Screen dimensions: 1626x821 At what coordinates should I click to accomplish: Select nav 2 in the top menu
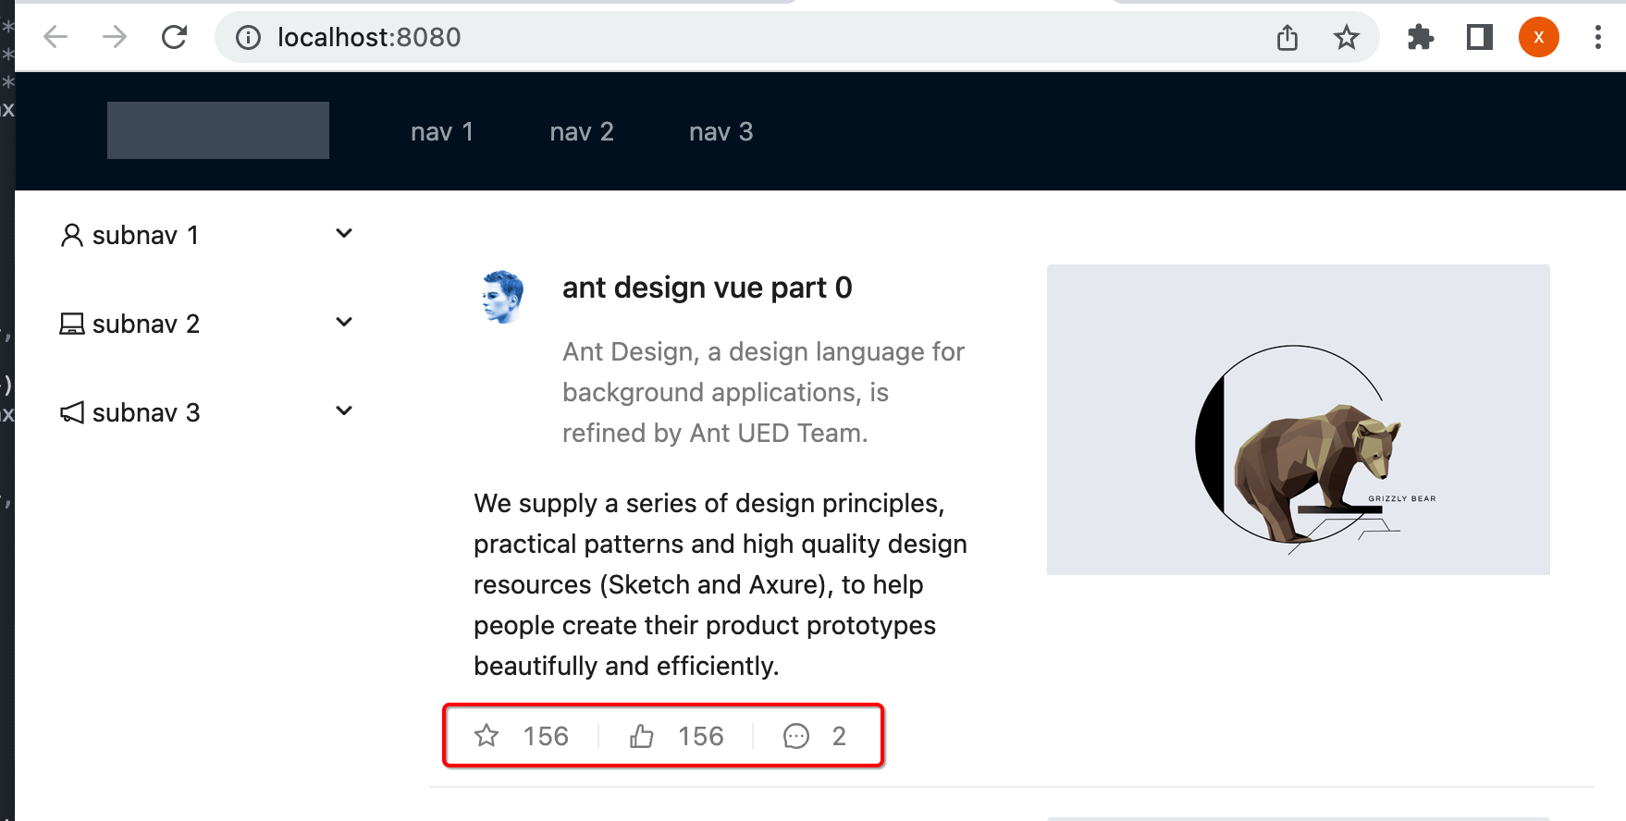[x=582, y=131]
